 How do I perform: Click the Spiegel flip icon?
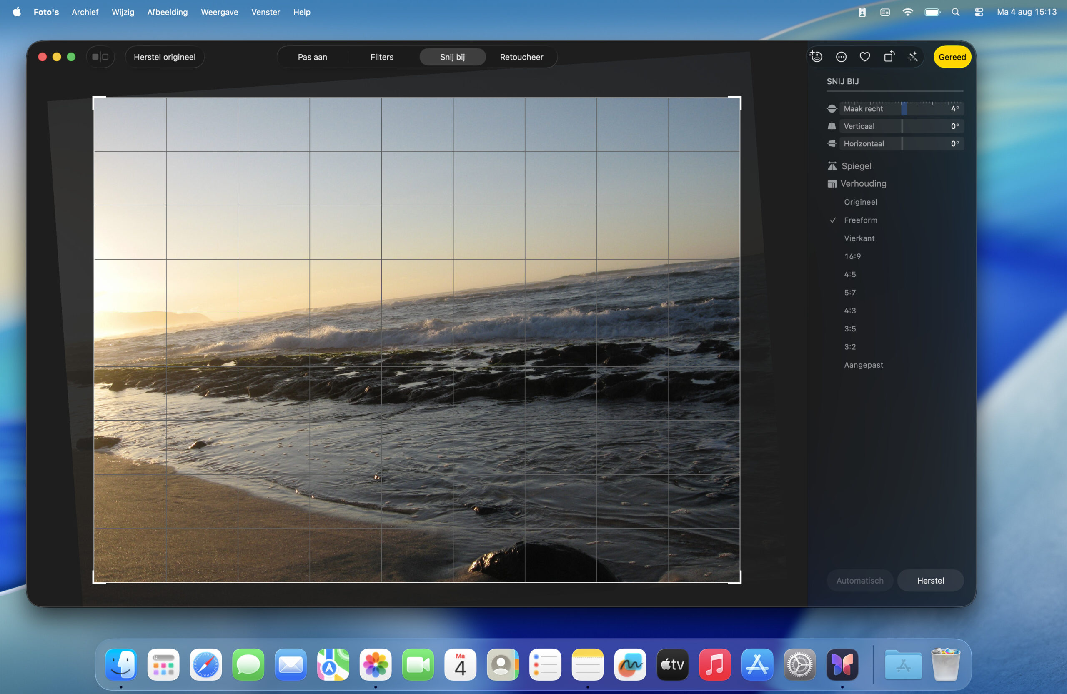coord(832,166)
